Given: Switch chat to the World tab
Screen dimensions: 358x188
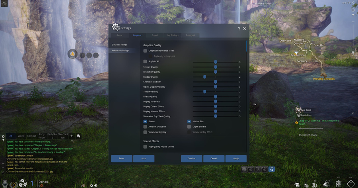Looking at the screenshot, I should pyautogui.click(x=21, y=136).
